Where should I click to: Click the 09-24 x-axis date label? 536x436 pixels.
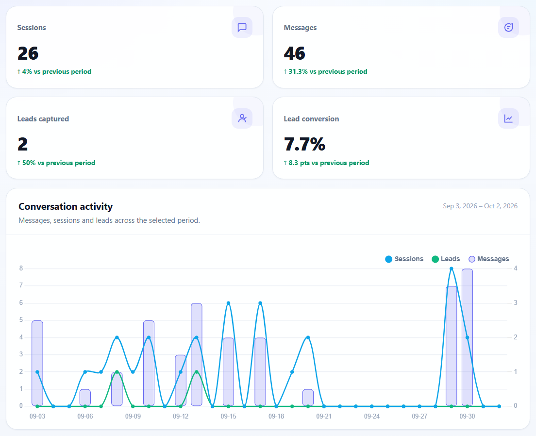(371, 416)
